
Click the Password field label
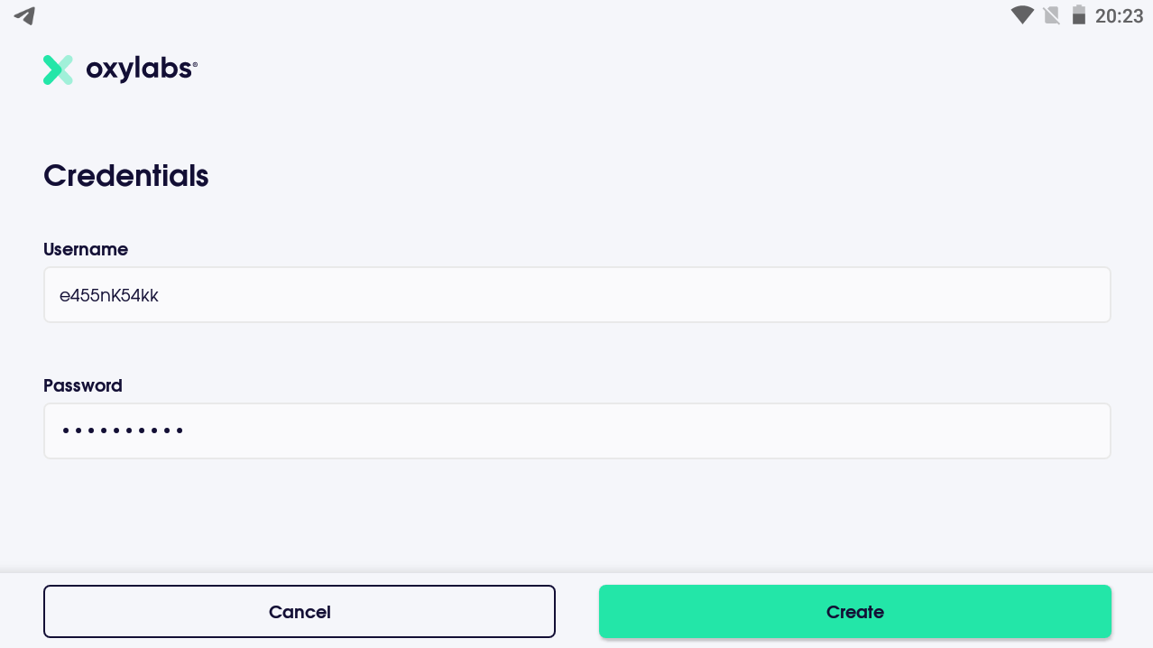pos(83,385)
